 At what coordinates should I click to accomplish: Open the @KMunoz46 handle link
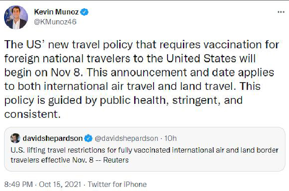point(55,22)
